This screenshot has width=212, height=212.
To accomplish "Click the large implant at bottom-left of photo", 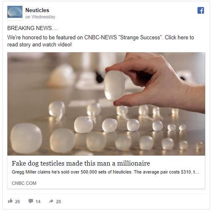I will 26,138.
